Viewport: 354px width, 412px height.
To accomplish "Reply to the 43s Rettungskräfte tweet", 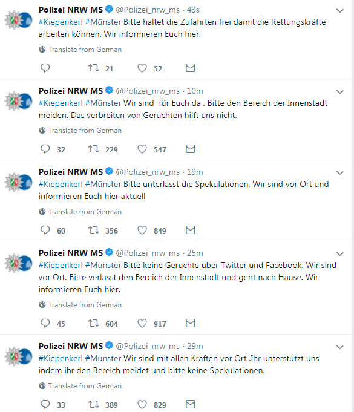I will click(x=45, y=68).
